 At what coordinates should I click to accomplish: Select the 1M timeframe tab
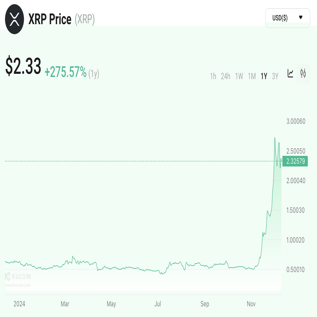252,76
